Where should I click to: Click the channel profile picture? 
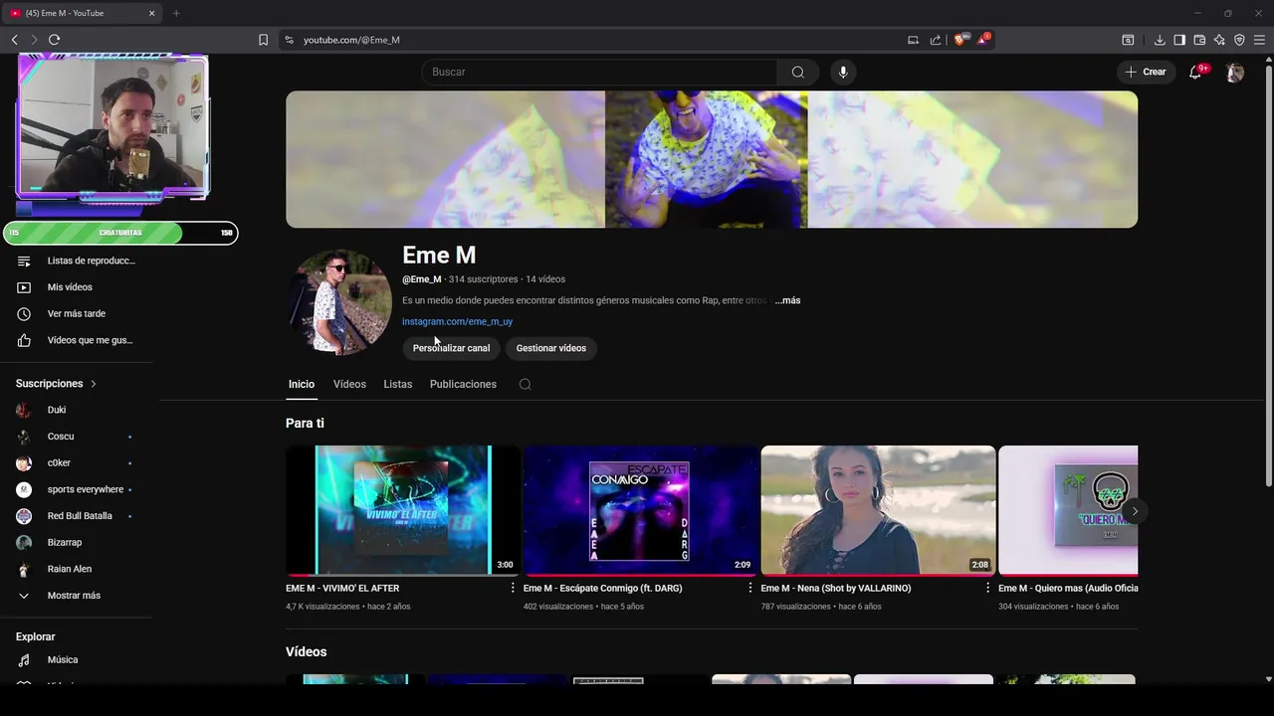(338, 302)
